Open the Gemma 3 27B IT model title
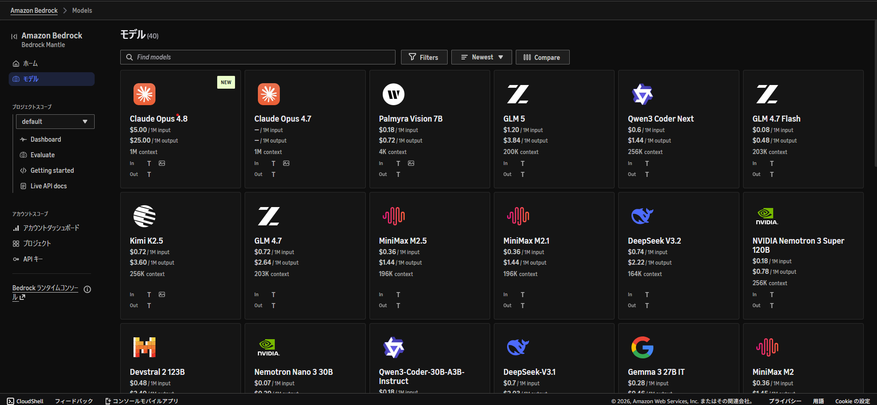The width and height of the screenshot is (877, 405). (656, 372)
